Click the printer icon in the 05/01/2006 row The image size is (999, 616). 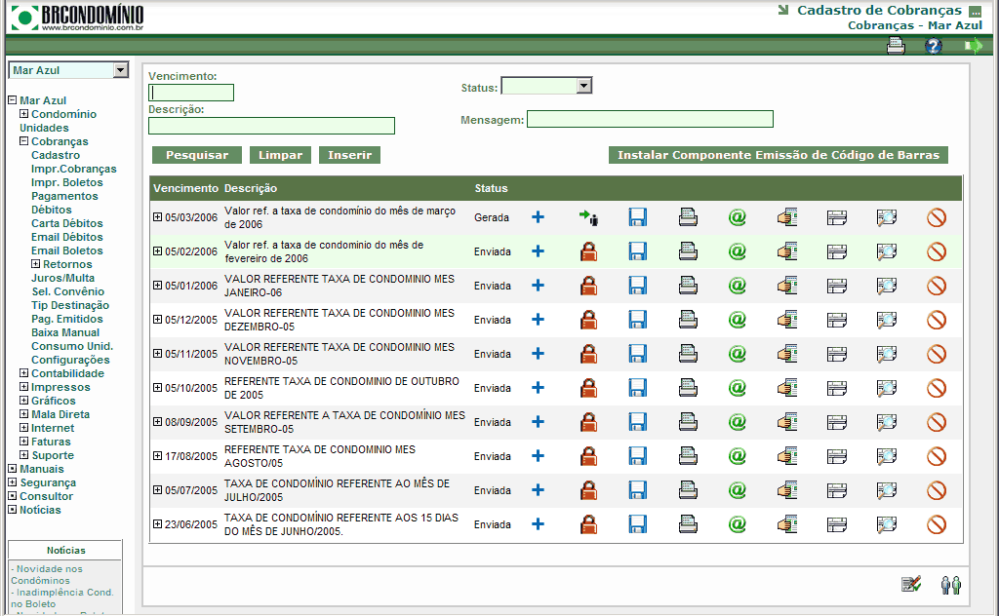click(x=688, y=286)
